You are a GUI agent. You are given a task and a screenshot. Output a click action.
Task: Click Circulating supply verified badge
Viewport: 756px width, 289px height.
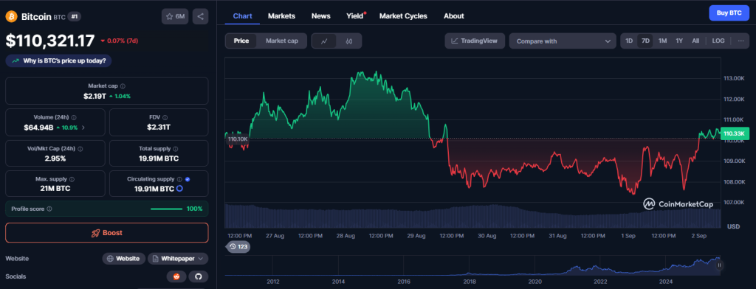click(188, 179)
